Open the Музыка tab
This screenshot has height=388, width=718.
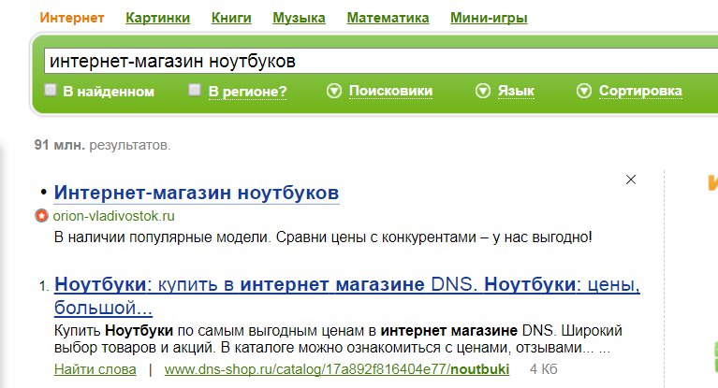coord(299,18)
